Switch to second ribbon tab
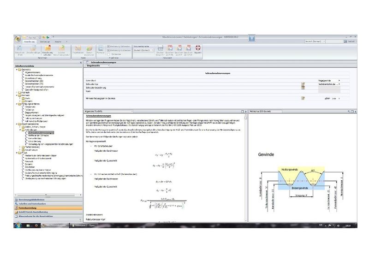 [45, 42]
